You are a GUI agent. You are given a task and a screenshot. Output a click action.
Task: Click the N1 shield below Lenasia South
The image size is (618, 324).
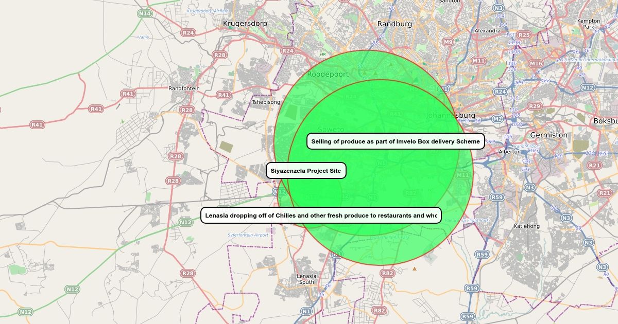pos(306,311)
